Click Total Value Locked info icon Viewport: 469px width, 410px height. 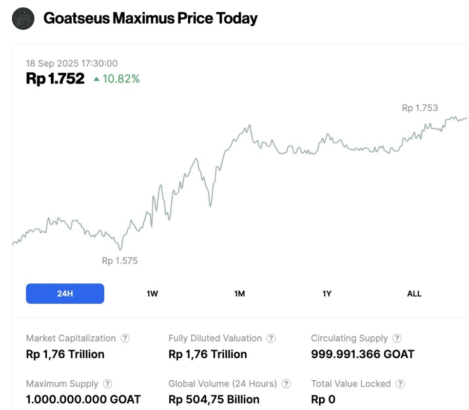pos(400,384)
